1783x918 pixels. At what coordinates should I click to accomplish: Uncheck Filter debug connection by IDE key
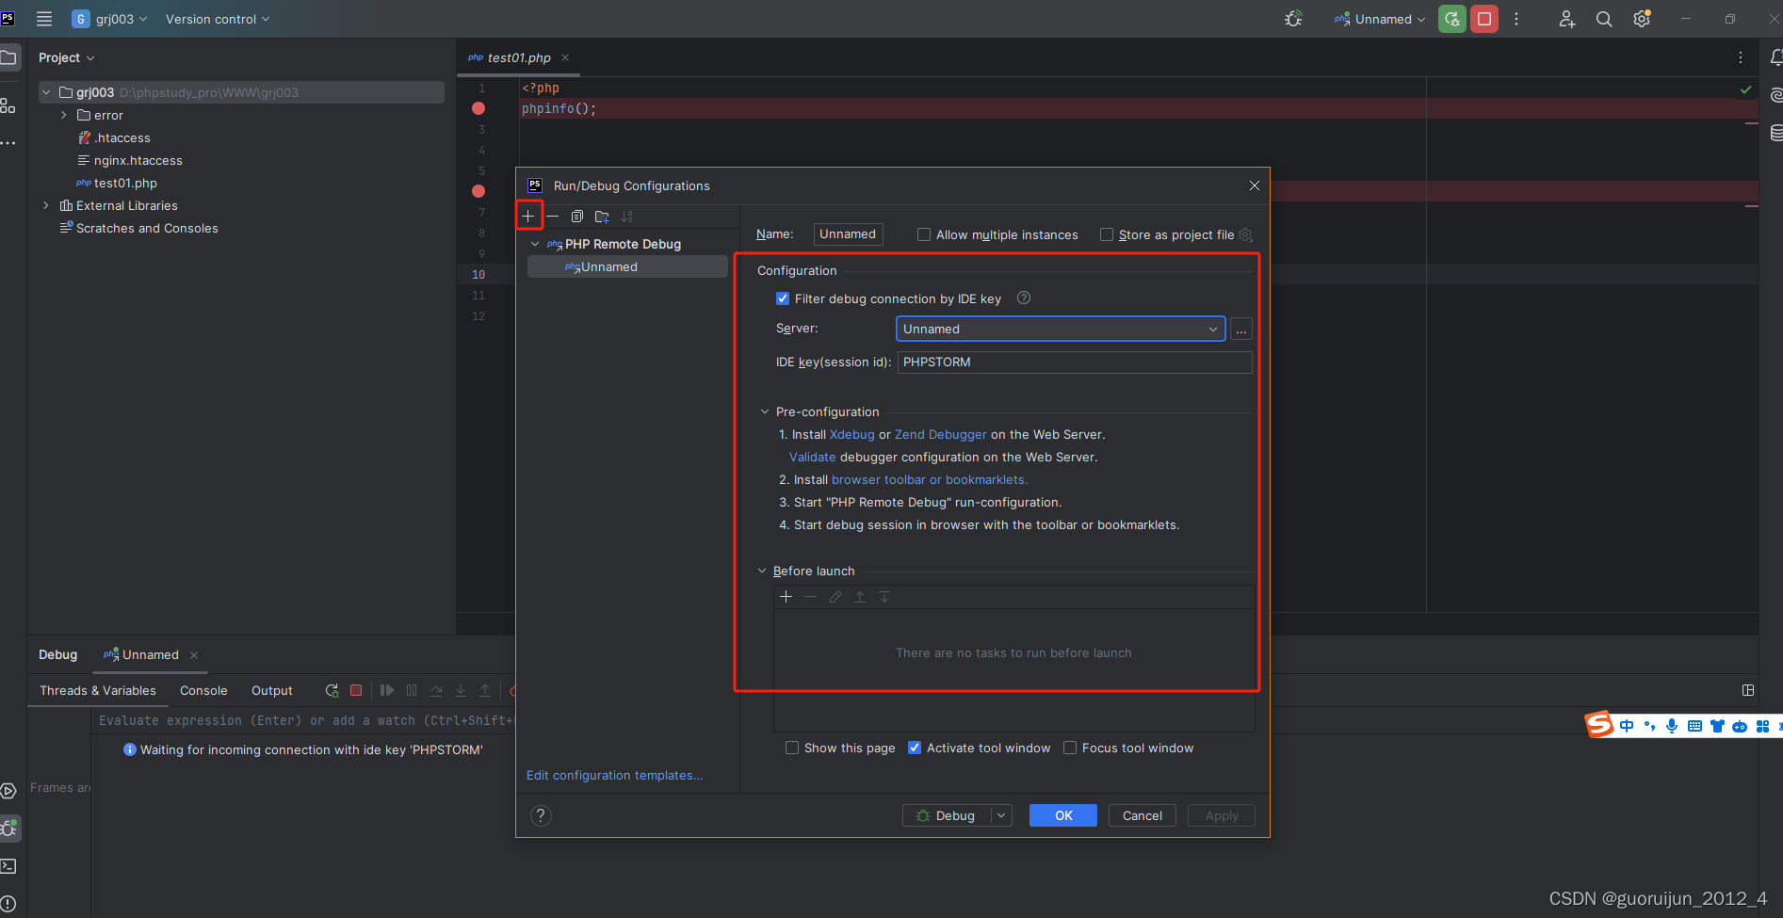[783, 299]
